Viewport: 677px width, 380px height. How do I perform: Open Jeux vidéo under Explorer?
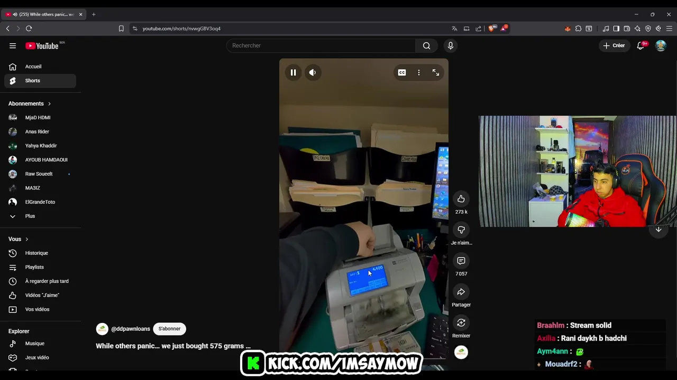pos(40,357)
